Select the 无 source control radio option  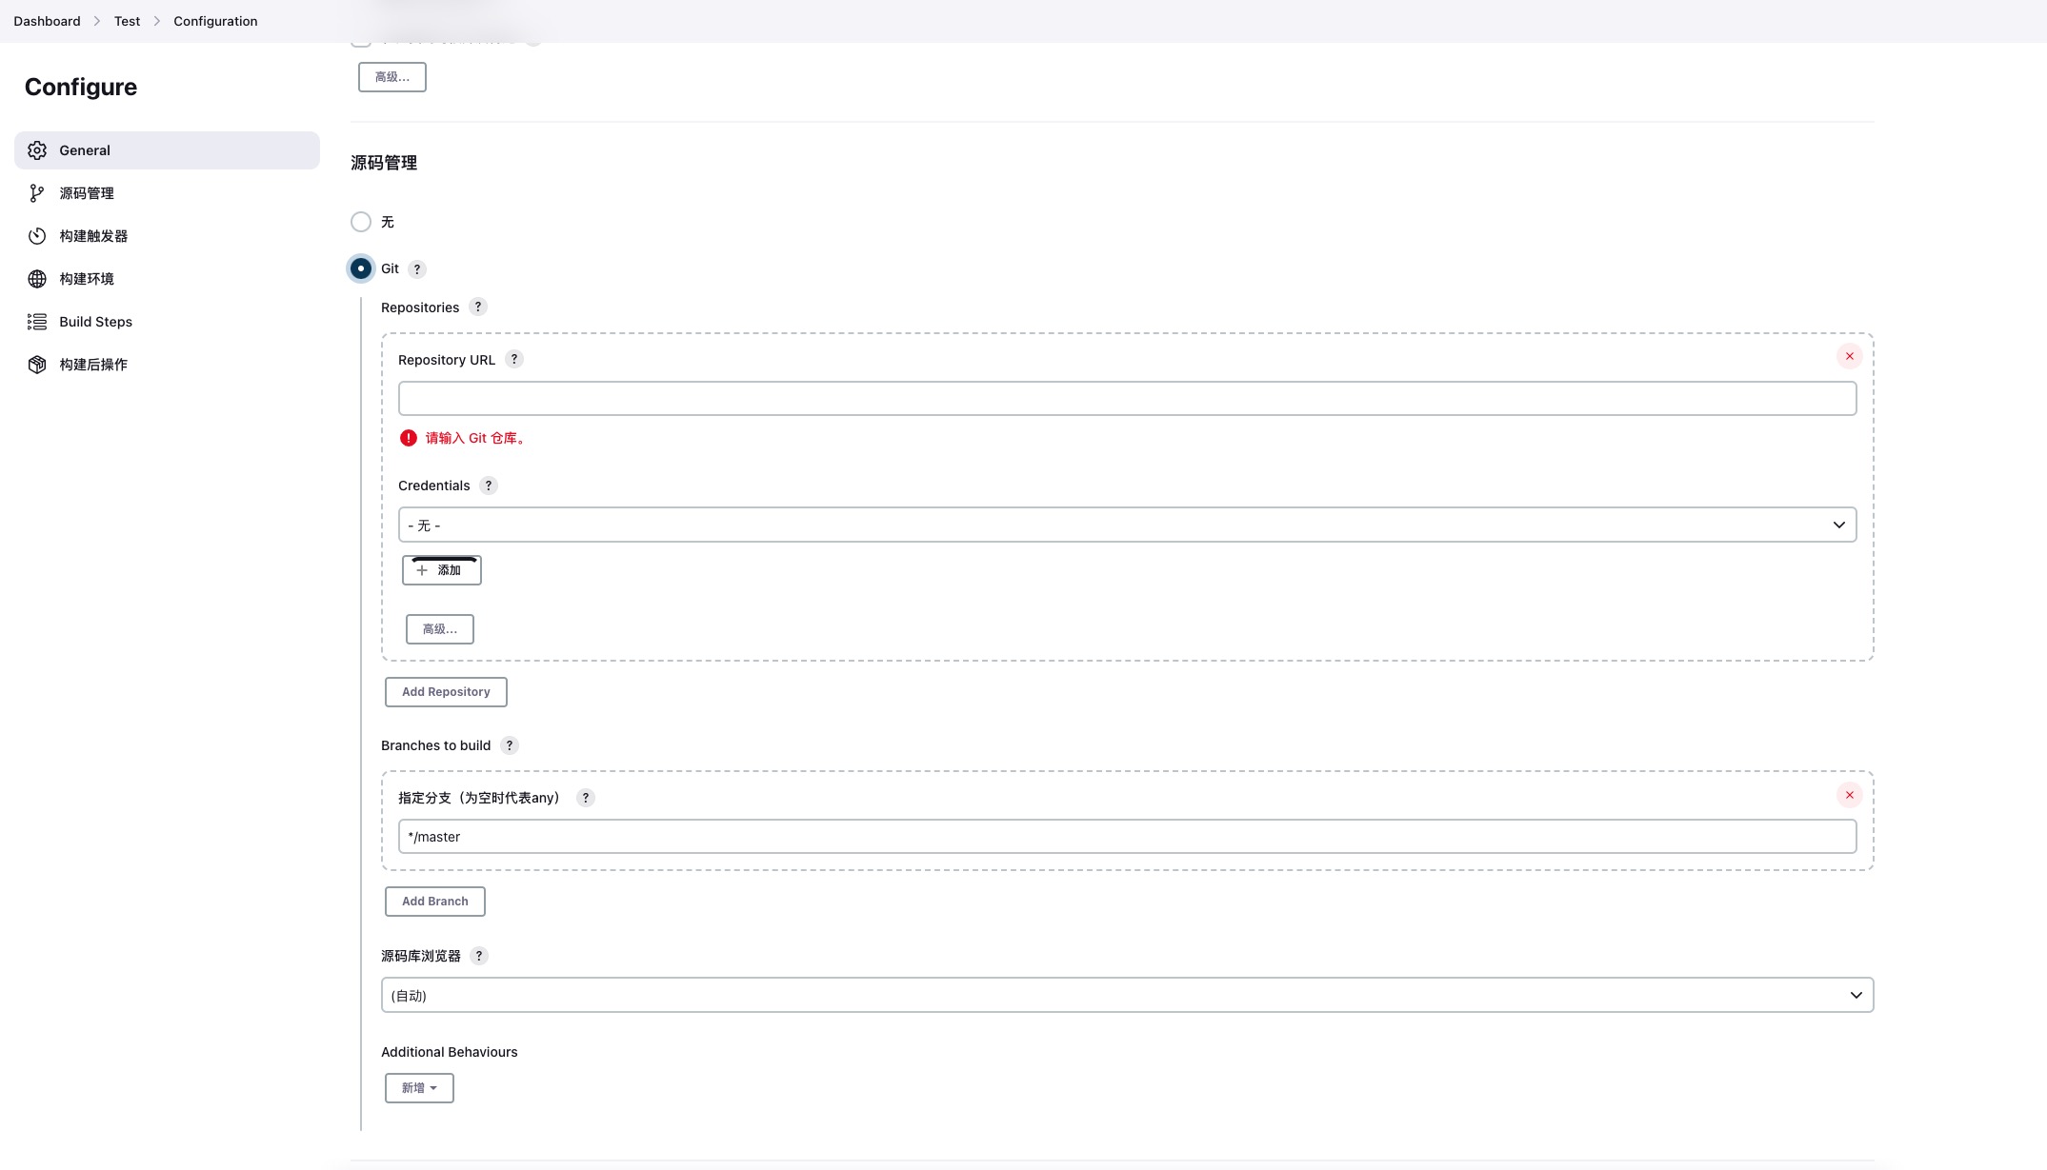[x=361, y=222]
